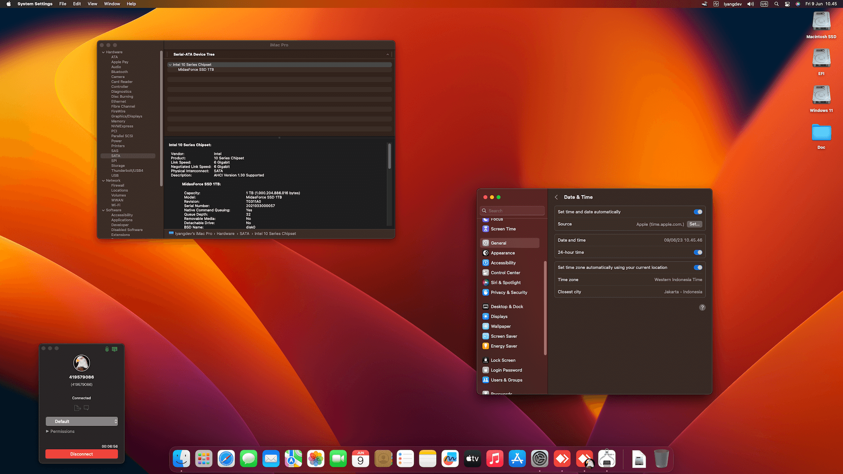Select SATA in the Hardware sidebar
This screenshot has height=474, width=843.
pos(115,155)
